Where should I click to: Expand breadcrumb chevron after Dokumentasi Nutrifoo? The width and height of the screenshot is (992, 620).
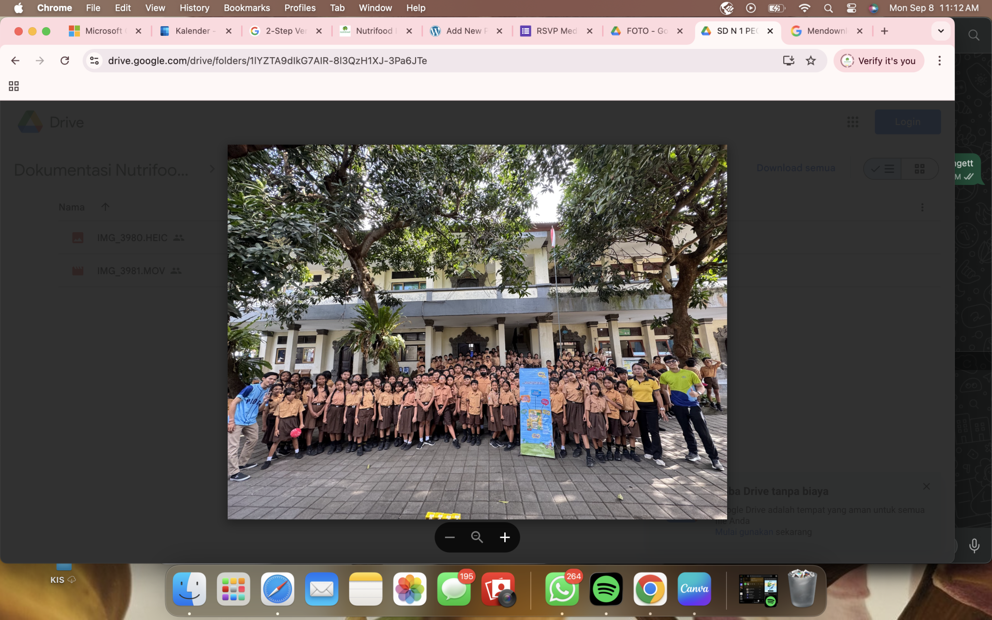click(x=212, y=169)
